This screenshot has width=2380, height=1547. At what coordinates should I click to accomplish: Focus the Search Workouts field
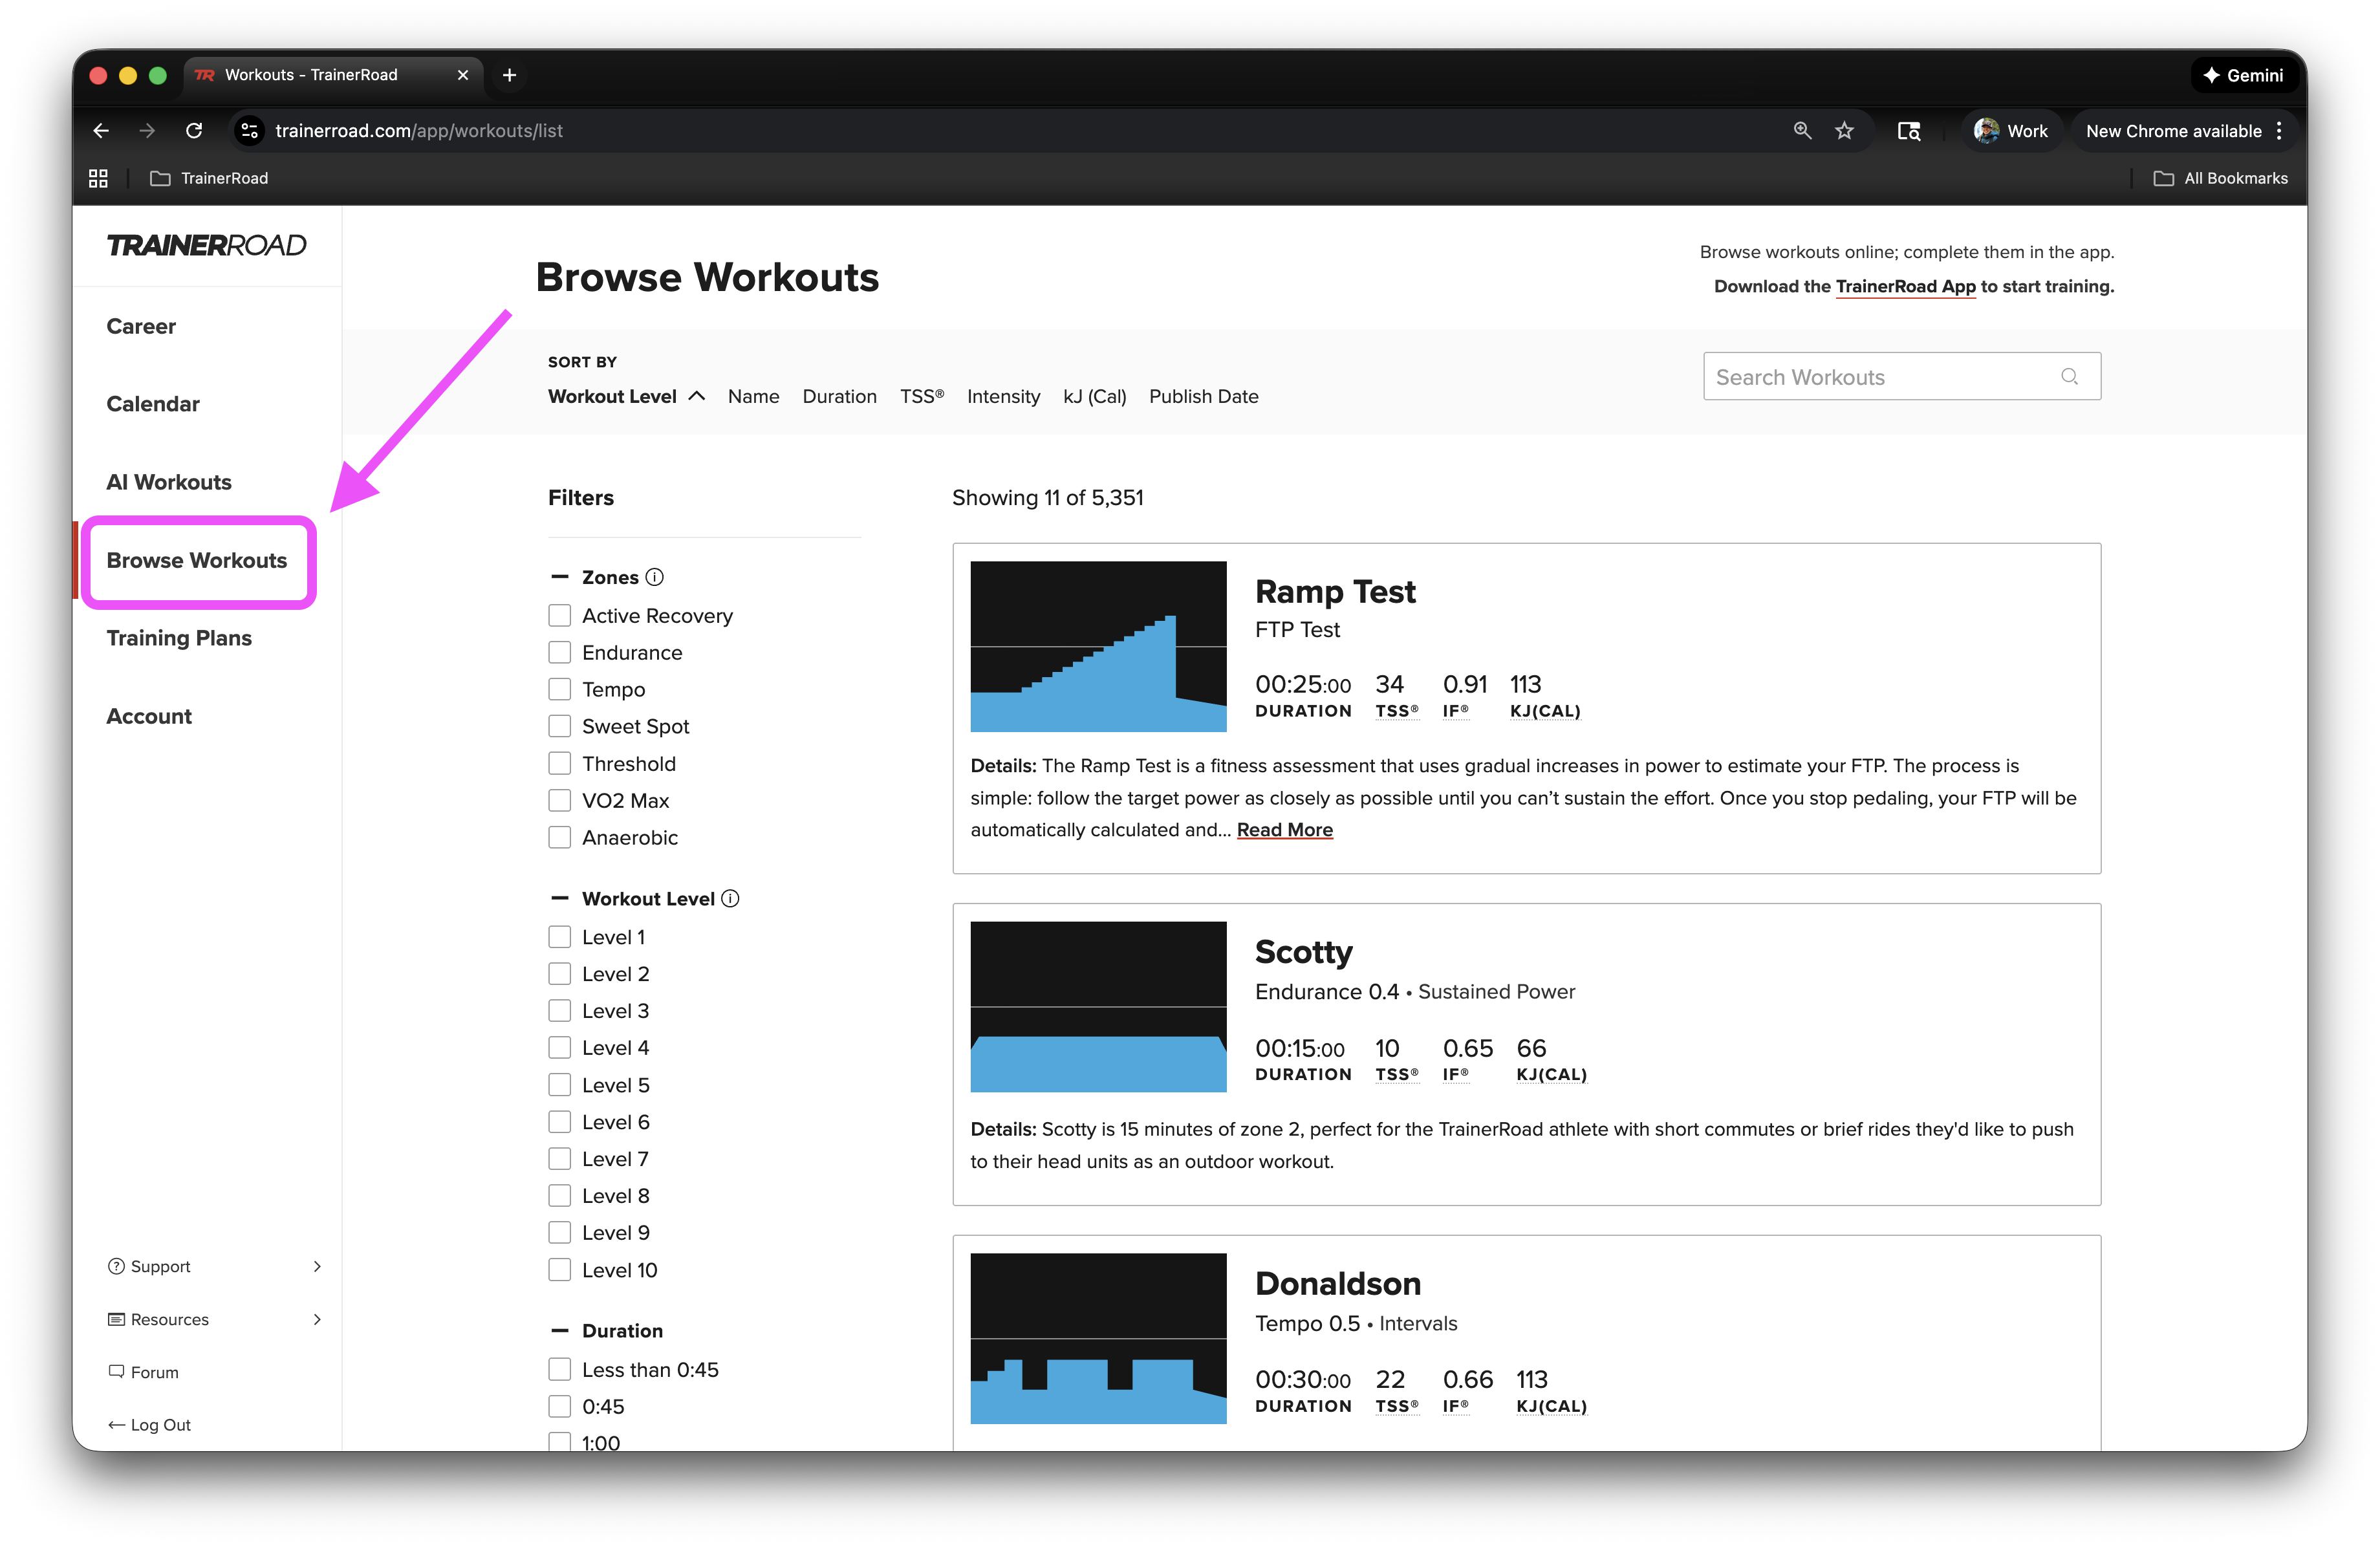[x=1902, y=376]
